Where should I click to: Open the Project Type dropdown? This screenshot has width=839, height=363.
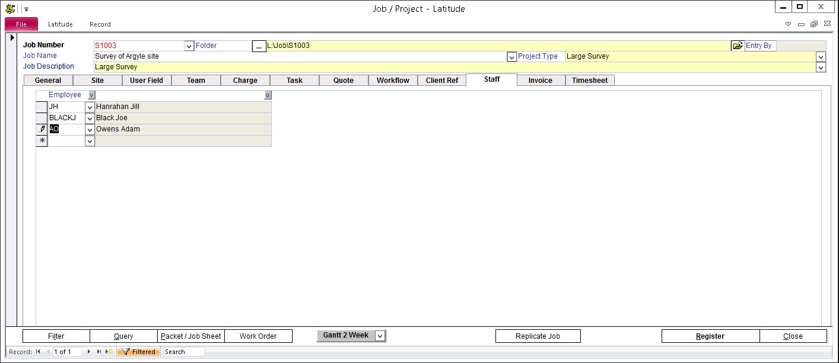pos(821,56)
